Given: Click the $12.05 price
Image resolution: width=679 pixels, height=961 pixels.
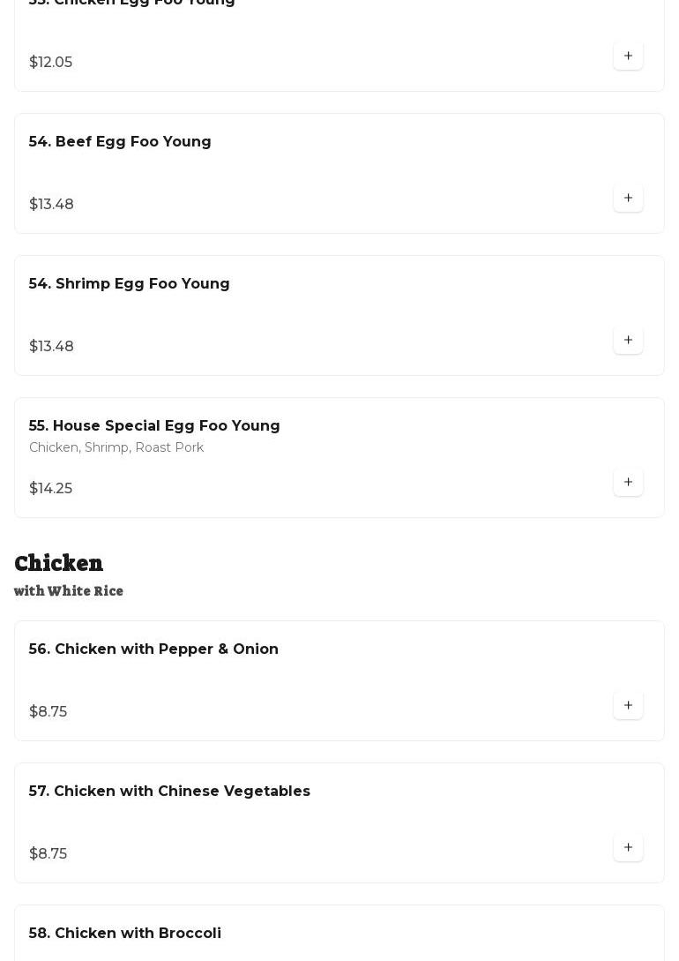Looking at the screenshot, I should pos(50,63).
